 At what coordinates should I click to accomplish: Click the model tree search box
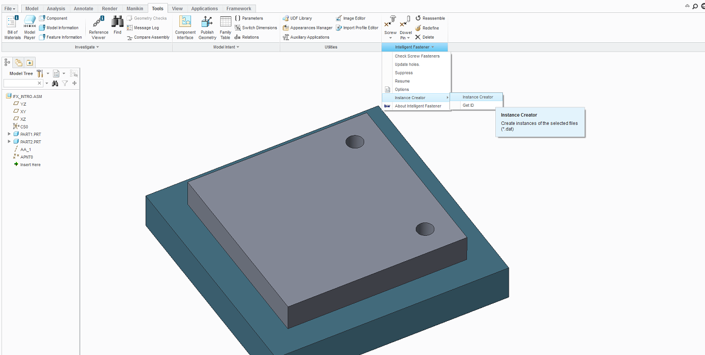pyautogui.click(x=21, y=83)
